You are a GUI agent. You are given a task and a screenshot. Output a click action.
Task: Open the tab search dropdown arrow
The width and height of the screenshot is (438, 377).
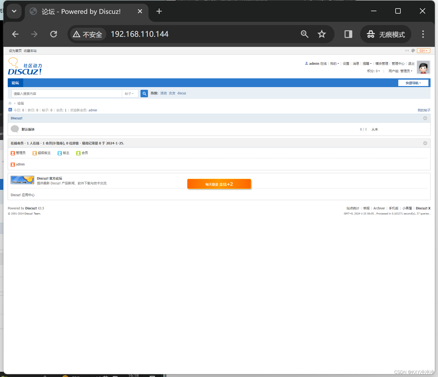click(x=14, y=11)
